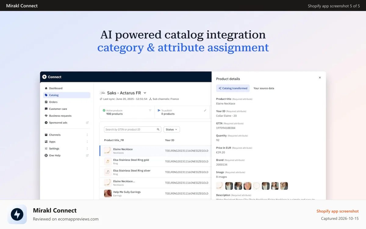Click the Elsa Stainless Steel Ring silver thumbnail

[108, 172]
